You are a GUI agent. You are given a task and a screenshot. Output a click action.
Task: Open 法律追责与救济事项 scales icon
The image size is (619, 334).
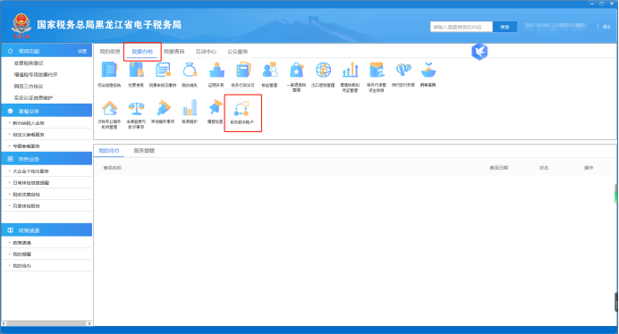136,108
